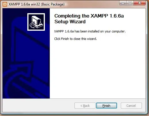Close the setup wizard with the X button
The height and width of the screenshot is (116, 149).
(140, 3)
